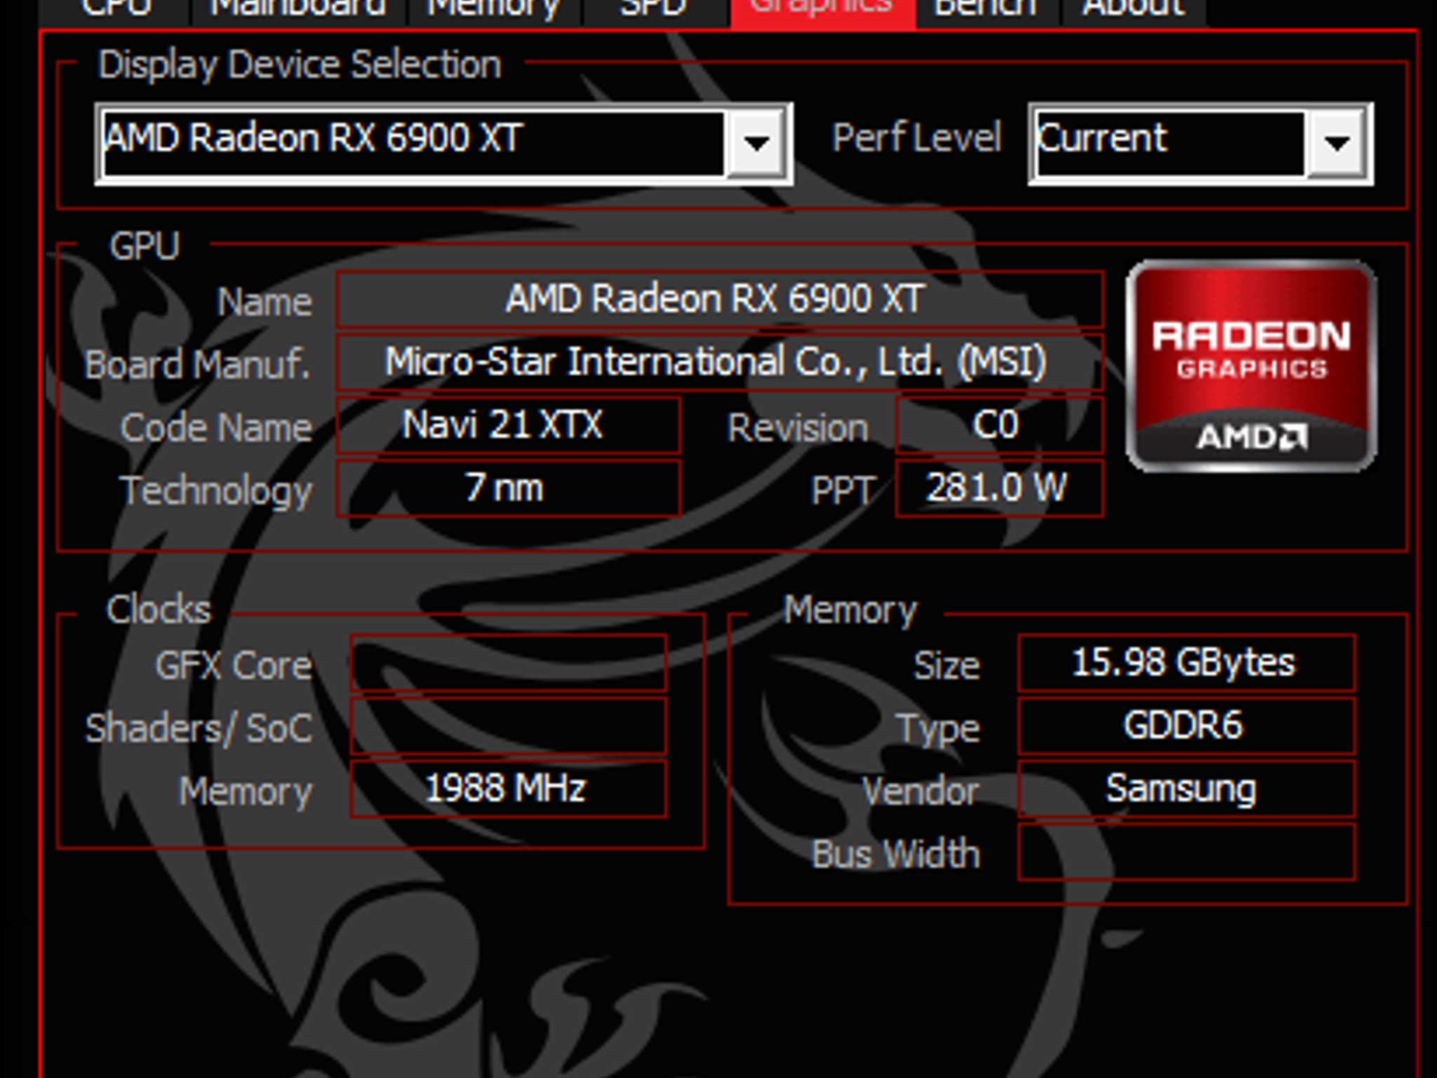
Task: Click the 281.0 W PPT value
Action: tap(999, 488)
